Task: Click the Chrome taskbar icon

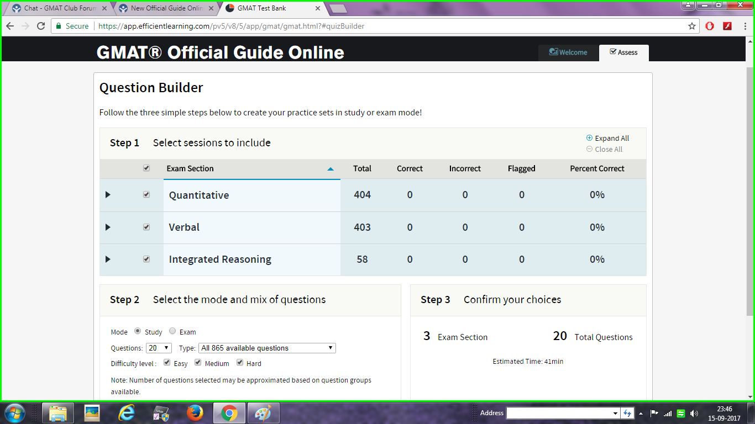Action: (x=229, y=413)
